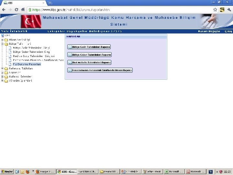Click the Red ve İade Tahminleri Raporu button
This screenshot has width=233, height=175.
click(89, 63)
